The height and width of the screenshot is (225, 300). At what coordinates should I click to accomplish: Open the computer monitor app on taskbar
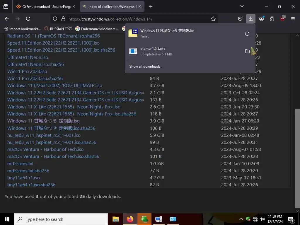pos(158,219)
